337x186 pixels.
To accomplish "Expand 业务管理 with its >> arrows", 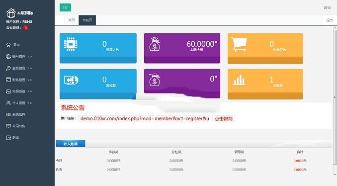I will 30,68.
